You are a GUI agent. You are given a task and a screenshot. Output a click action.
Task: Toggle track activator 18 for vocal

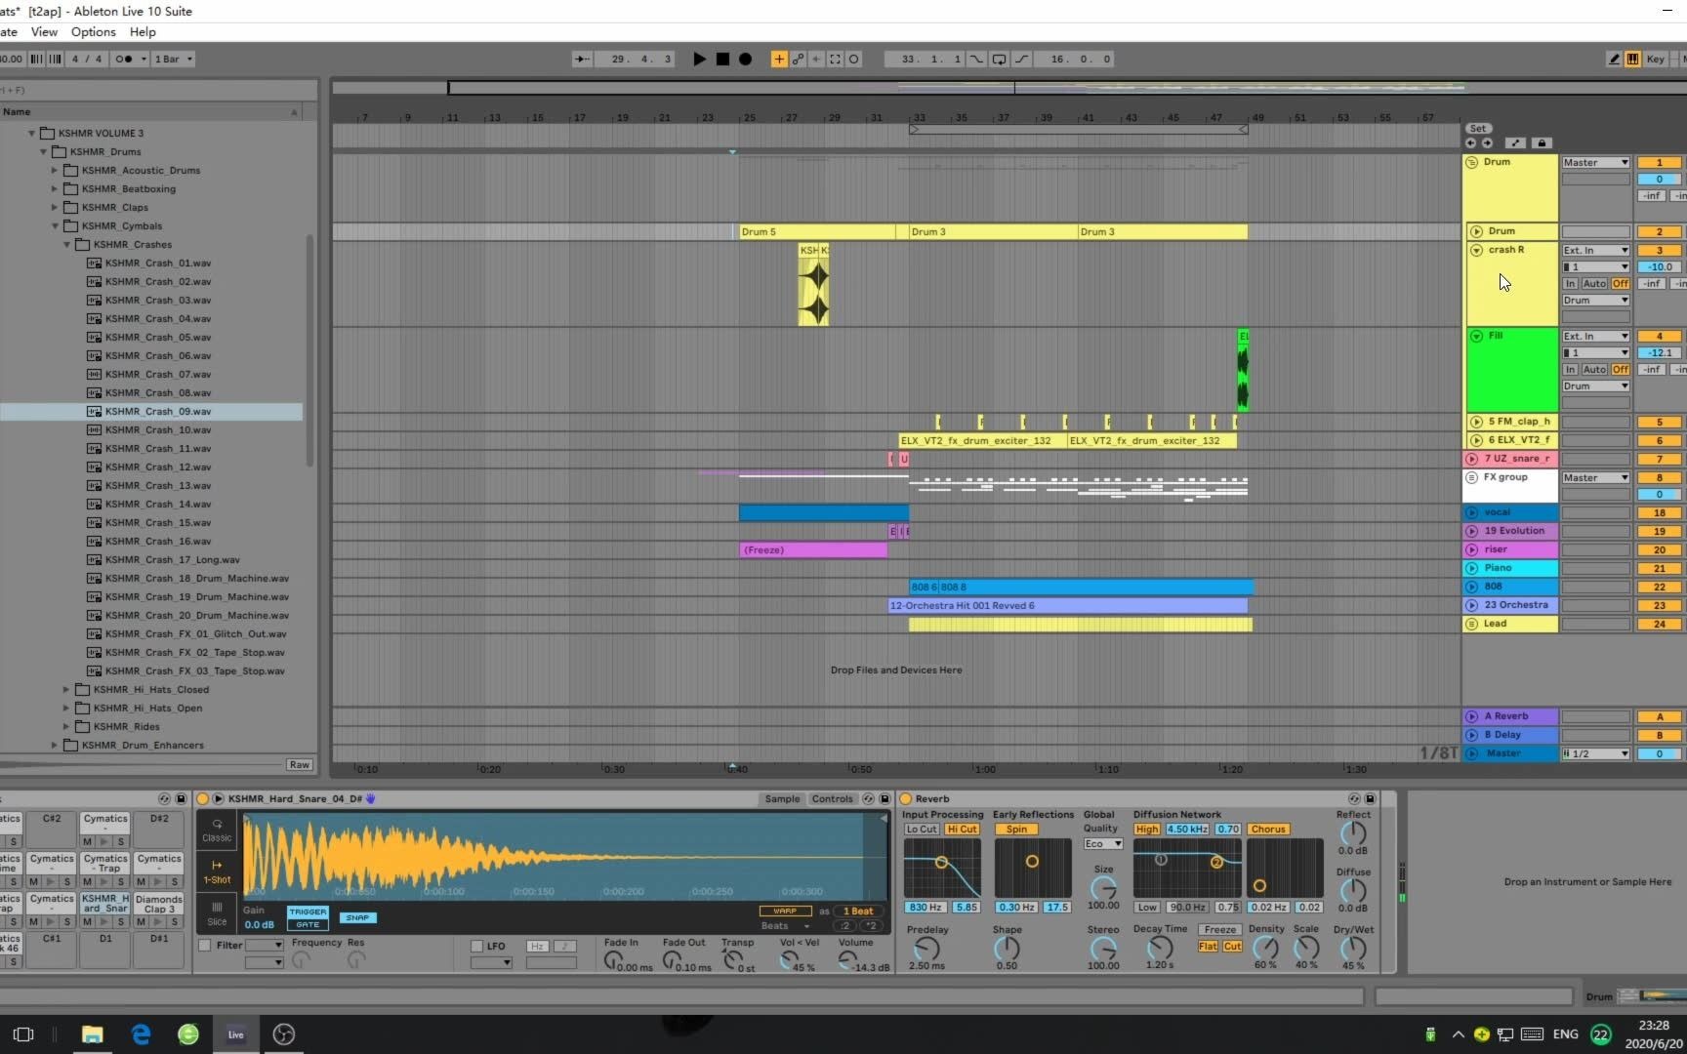(1659, 513)
